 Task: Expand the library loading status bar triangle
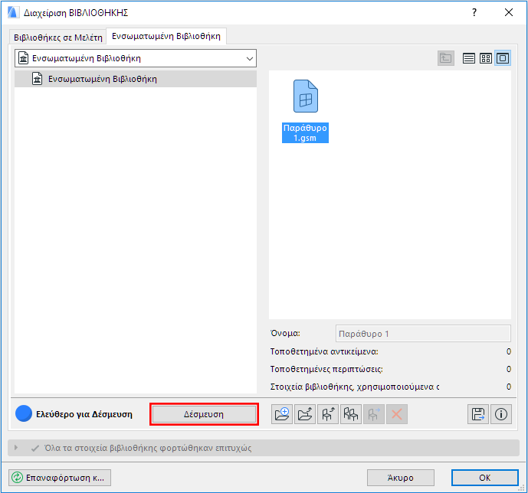coord(16,448)
